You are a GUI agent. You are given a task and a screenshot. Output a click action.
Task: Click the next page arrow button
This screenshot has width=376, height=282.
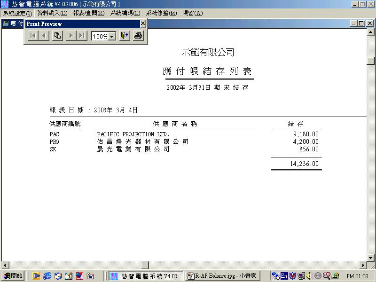pos(71,36)
